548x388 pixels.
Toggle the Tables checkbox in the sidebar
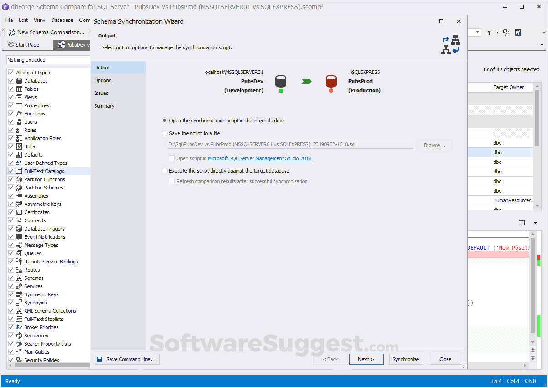(10, 89)
